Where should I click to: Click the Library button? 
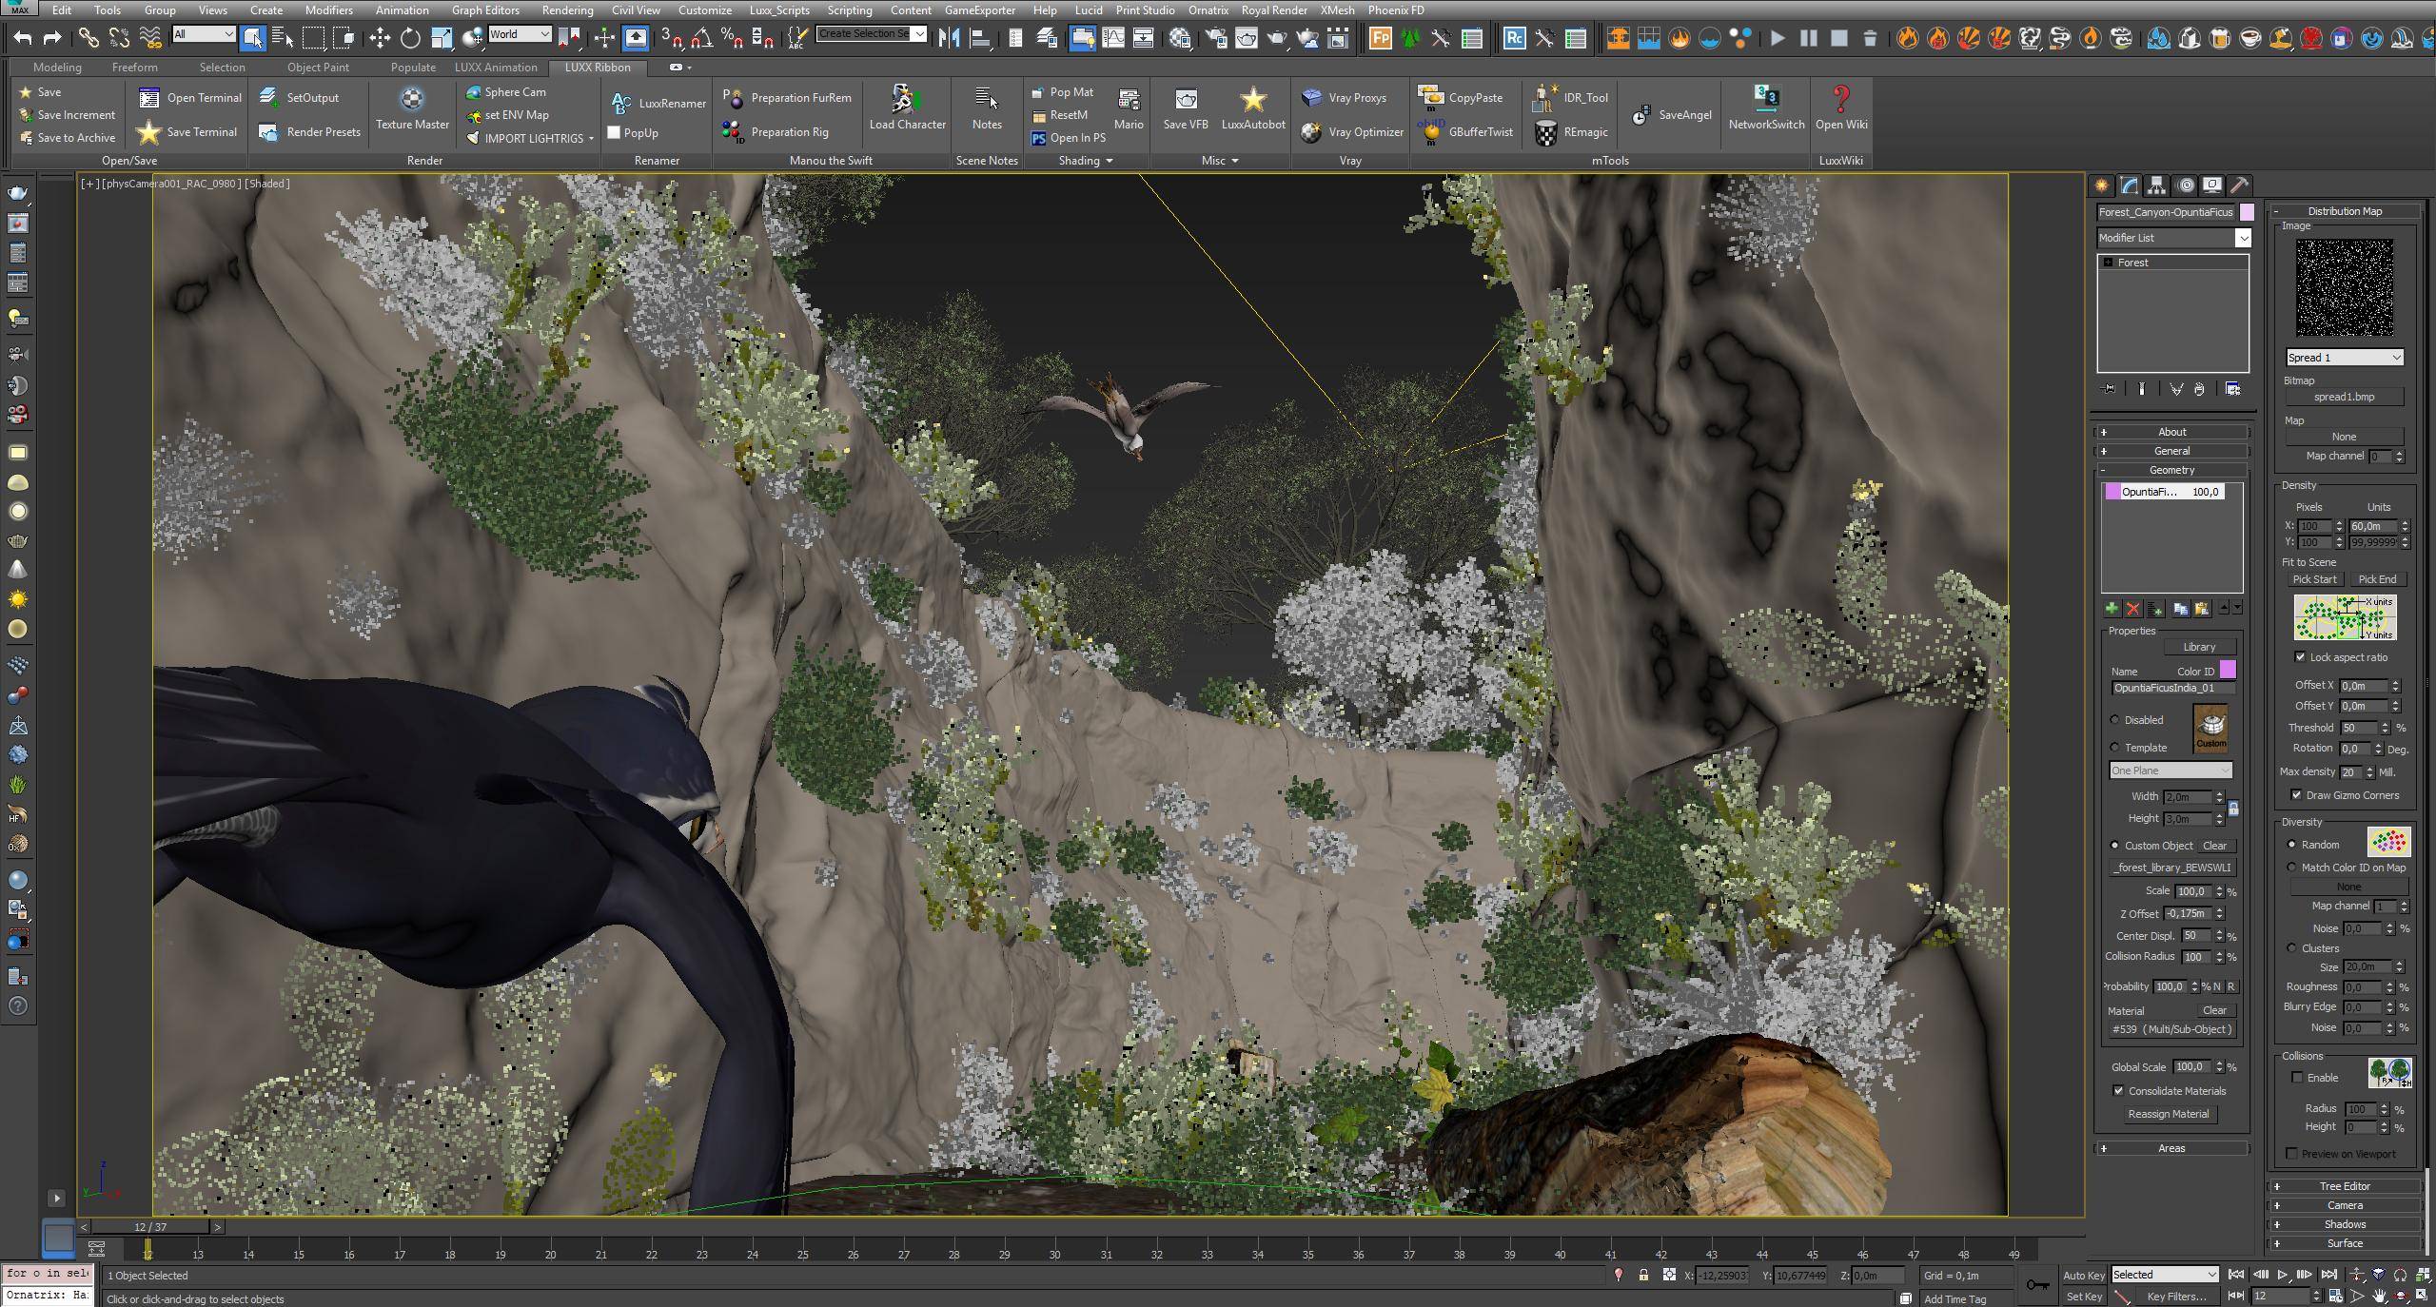(2198, 647)
